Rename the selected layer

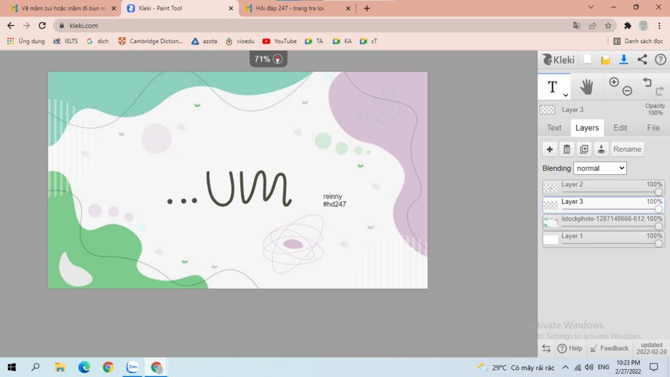click(x=627, y=149)
